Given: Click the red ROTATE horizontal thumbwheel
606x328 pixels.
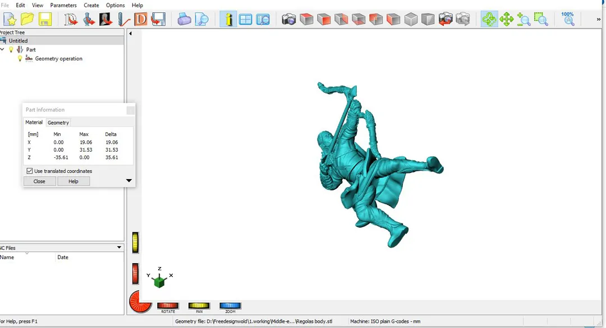Looking at the screenshot, I should click(168, 306).
